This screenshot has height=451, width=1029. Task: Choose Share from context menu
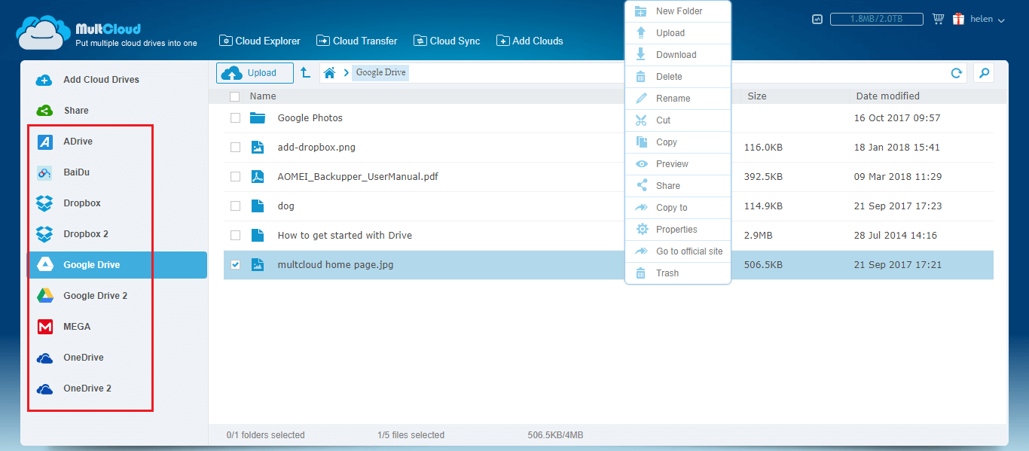coord(678,186)
